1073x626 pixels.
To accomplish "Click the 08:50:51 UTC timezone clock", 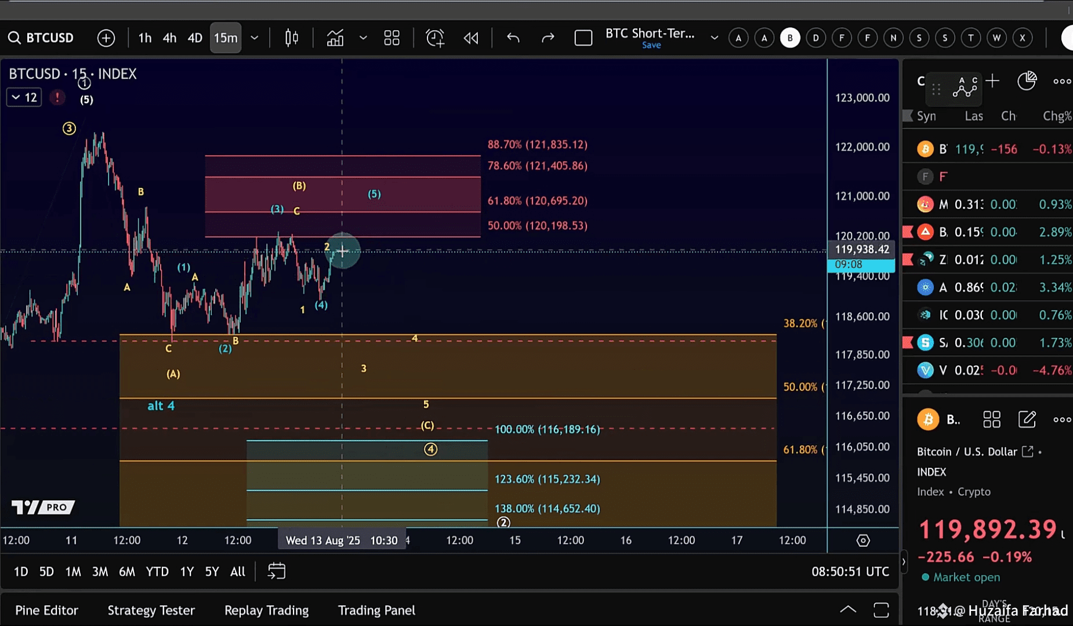I will [x=850, y=572].
